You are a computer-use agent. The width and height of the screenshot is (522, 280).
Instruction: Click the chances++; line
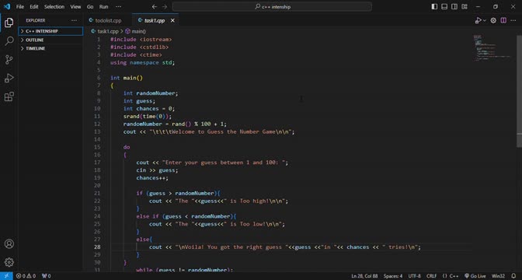(x=152, y=178)
